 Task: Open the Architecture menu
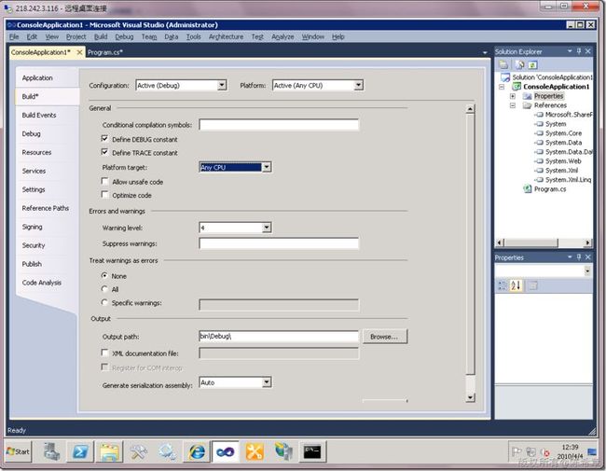(227, 36)
